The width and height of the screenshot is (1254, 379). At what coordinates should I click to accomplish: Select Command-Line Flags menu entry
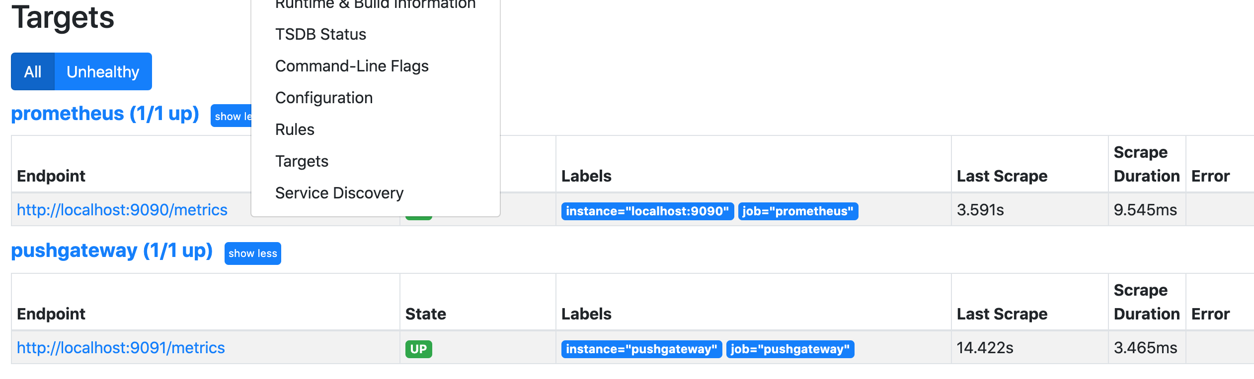click(352, 65)
